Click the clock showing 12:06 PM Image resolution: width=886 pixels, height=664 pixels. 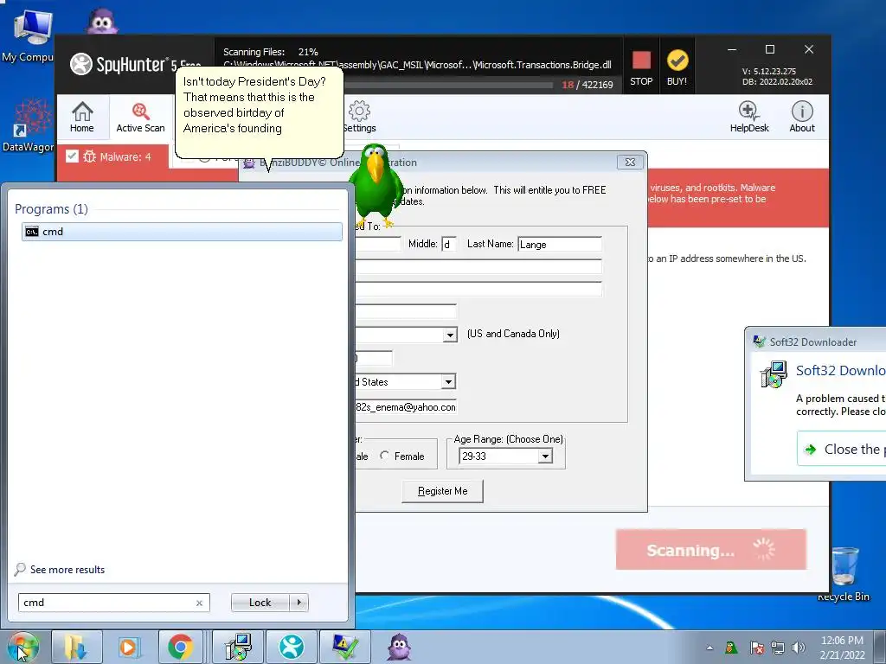(842, 647)
